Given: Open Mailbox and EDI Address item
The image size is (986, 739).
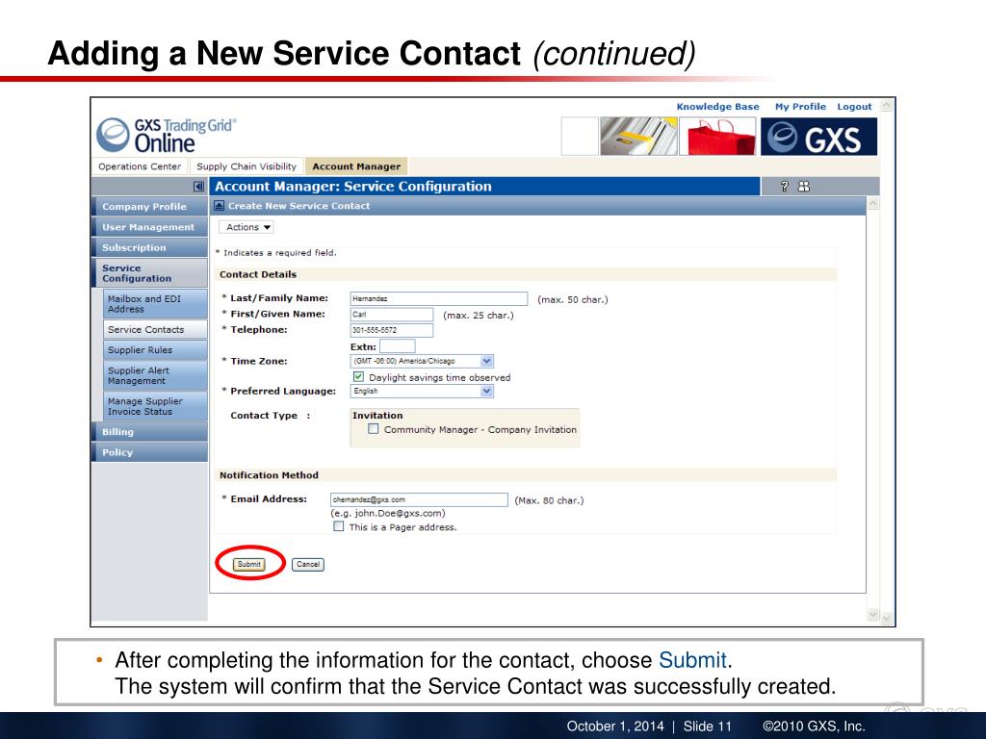Looking at the screenshot, I should click(155, 303).
